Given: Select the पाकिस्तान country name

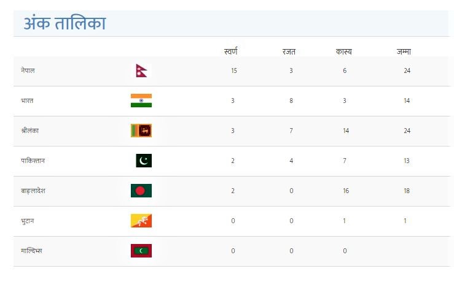Looking at the screenshot, I should coord(33,161).
